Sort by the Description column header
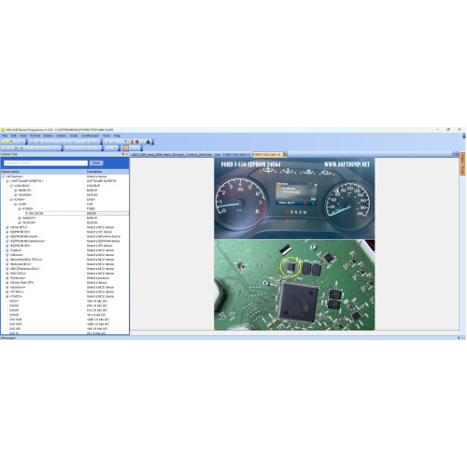The image size is (467, 467). pos(107,172)
